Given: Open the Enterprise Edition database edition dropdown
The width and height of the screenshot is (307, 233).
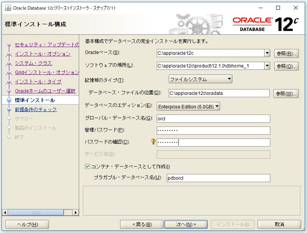Looking at the screenshot, I should pyautogui.click(x=188, y=106).
